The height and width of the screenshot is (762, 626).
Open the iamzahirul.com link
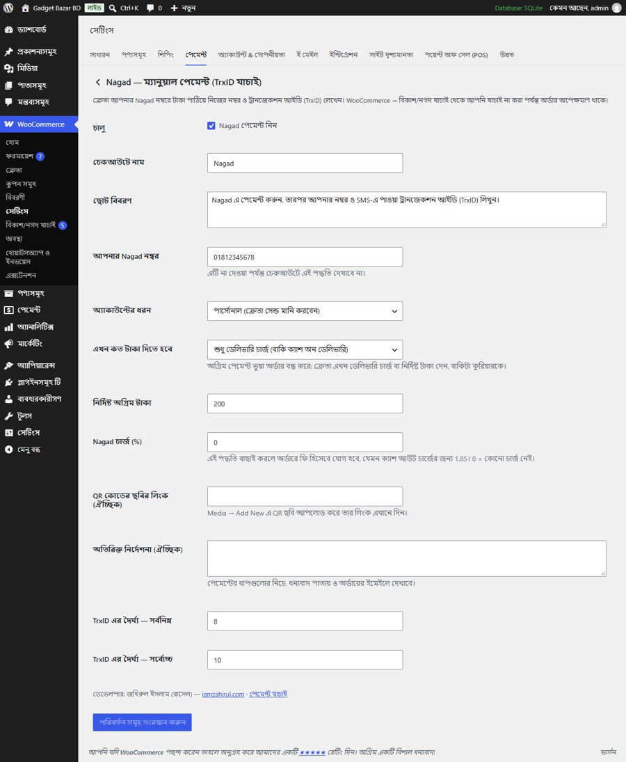click(x=223, y=694)
